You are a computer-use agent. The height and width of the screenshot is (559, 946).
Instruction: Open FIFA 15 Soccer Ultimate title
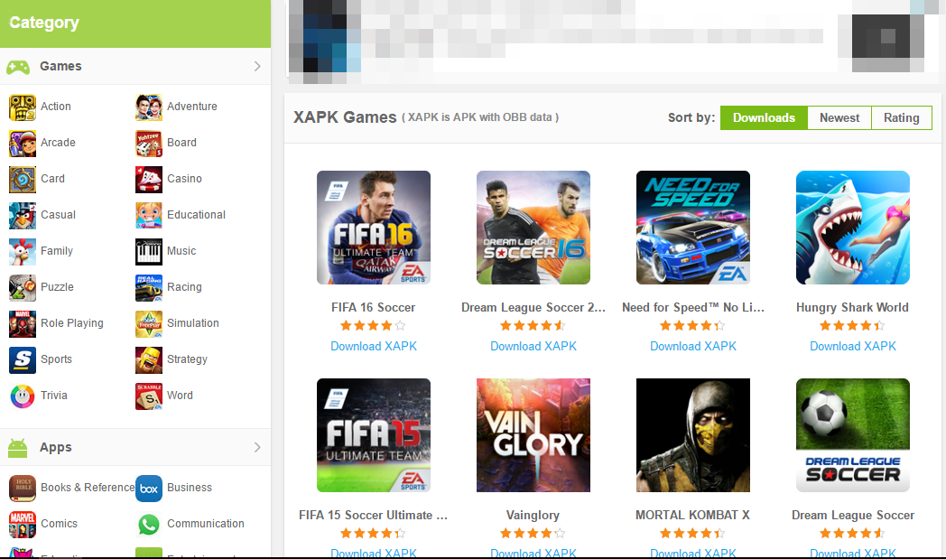pos(374,515)
